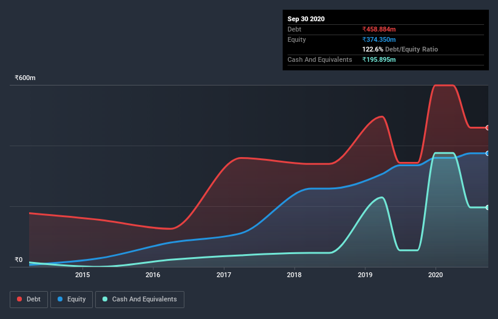Toggle Cash And Equivalents legend button

coord(140,300)
